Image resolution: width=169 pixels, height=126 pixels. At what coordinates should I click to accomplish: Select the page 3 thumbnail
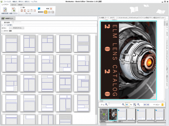pyautogui.click(x=131, y=114)
